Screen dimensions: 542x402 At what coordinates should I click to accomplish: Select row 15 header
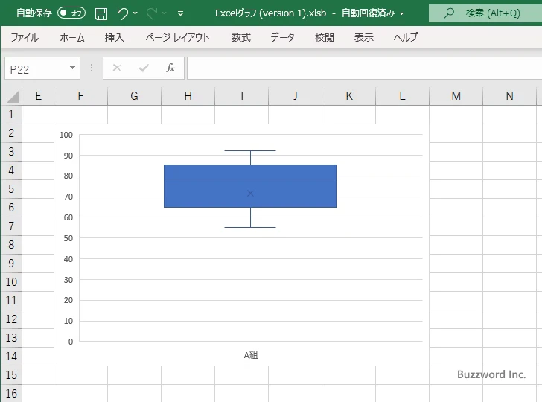11,375
